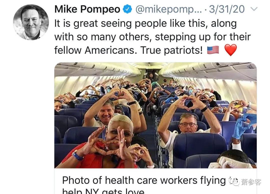Click the 'fellow Americans.' text in the tweet

(95, 50)
